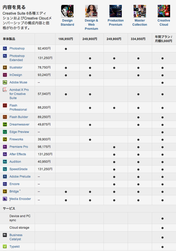Open the Design & Web Premium box thumbnail
176x251 pixels.
pyautogui.click(x=91, y=11)
